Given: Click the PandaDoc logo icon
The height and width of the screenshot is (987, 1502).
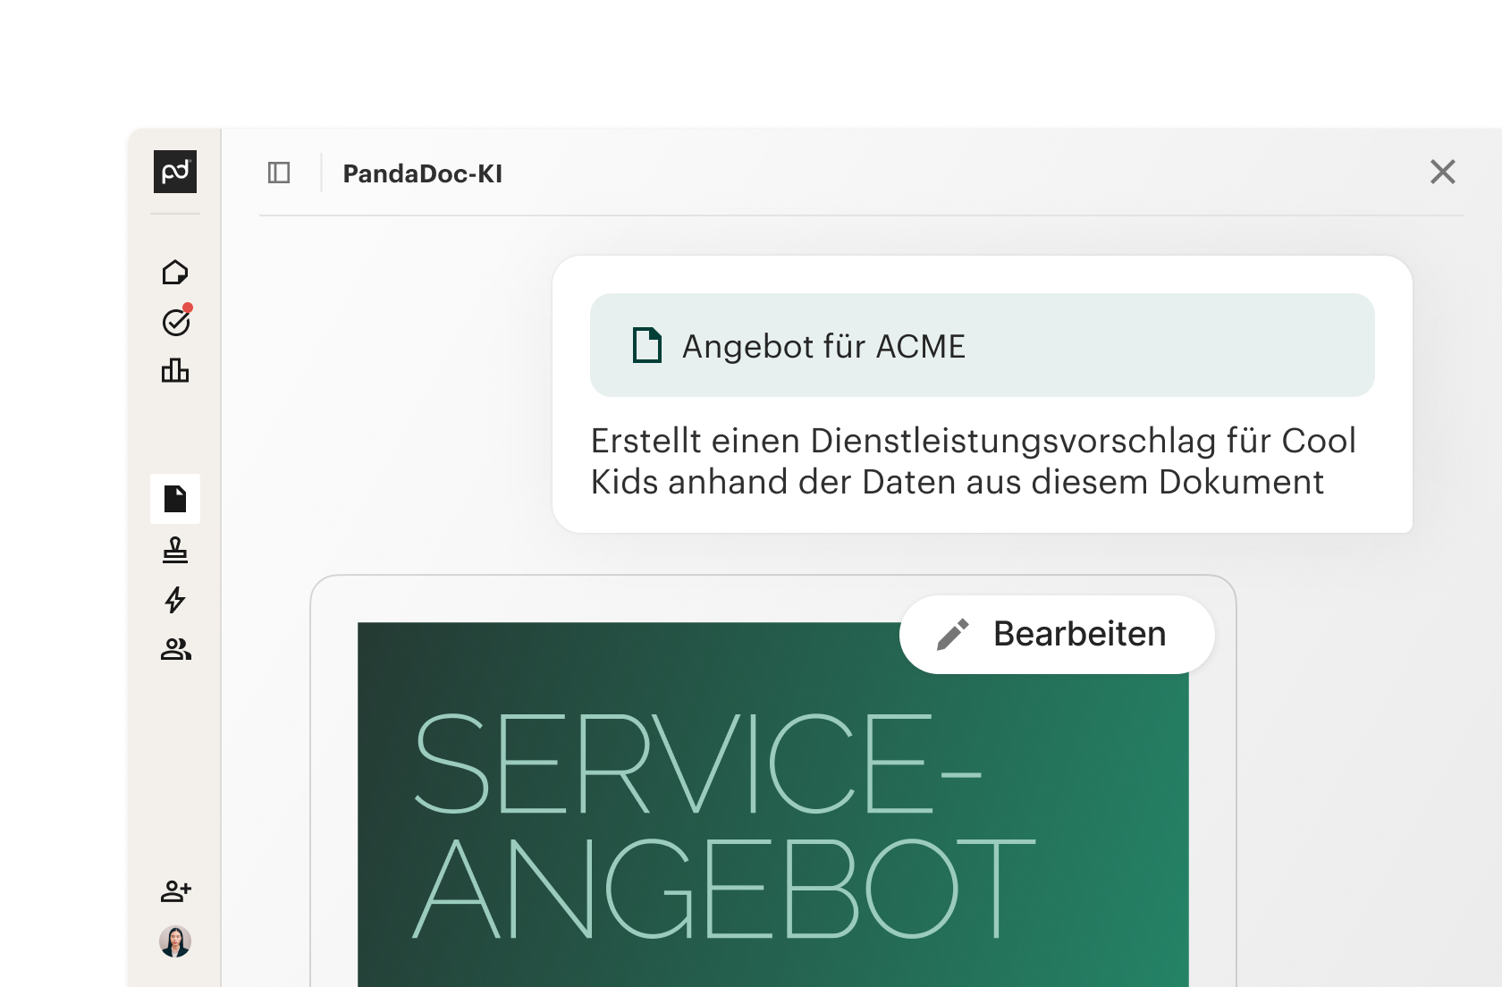Looking at the screenshot, I should point(175,172).
